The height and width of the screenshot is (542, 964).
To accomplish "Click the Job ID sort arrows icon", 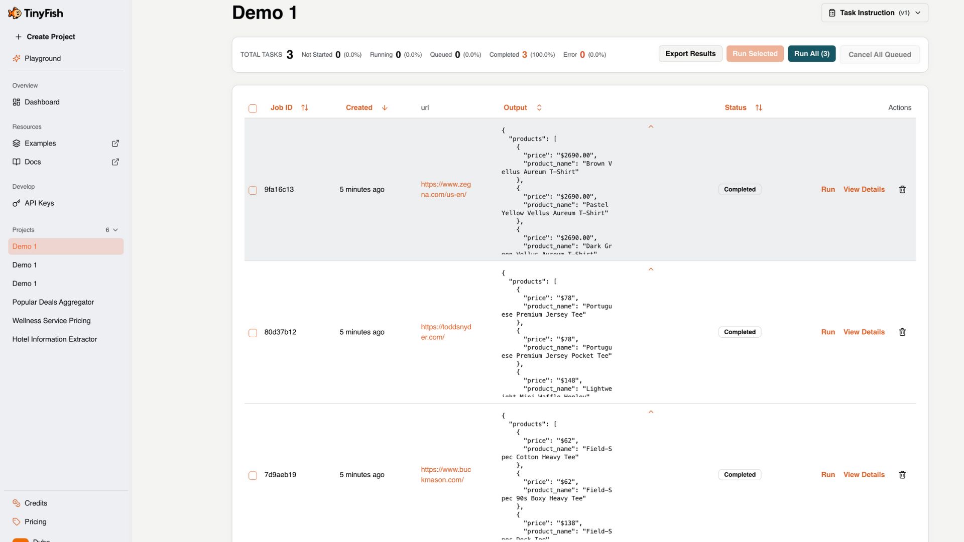I will [x=304, y=108].
